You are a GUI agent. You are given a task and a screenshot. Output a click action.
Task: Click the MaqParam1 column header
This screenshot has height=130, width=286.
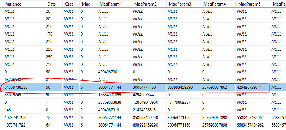pyautogui.click(x=114, y=4)
